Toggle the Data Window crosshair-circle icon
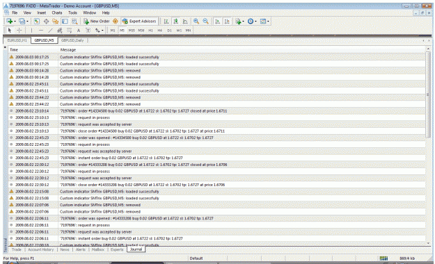The height and width of the screenshot is (264, 435). click(x=46, y=22)
